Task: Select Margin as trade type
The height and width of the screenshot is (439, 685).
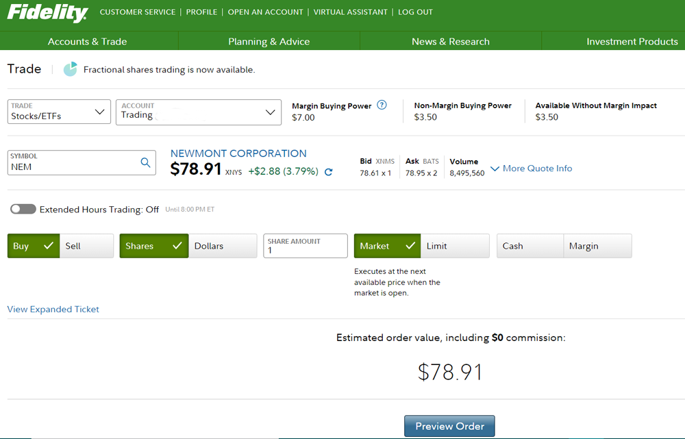Action: (x=597, y=246)
